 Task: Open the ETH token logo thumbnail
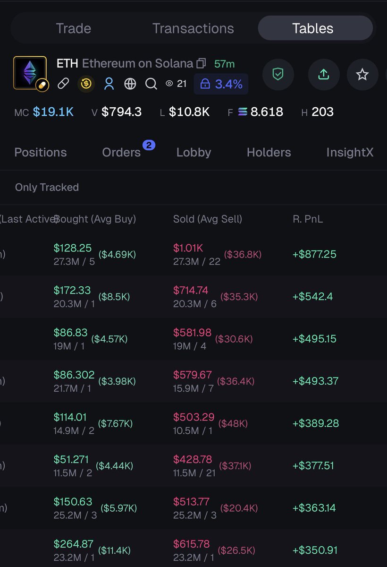click(30, 73)
